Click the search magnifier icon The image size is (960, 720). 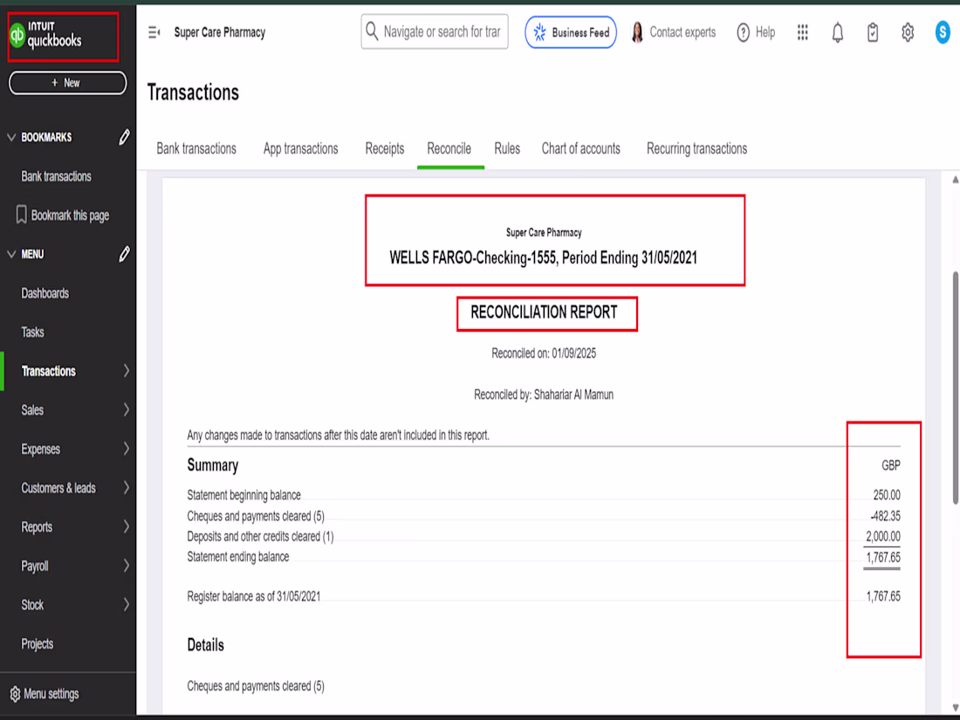pos(372,31)
